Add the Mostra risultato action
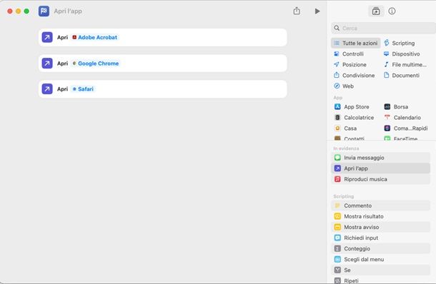 click(x=381, y=216)
